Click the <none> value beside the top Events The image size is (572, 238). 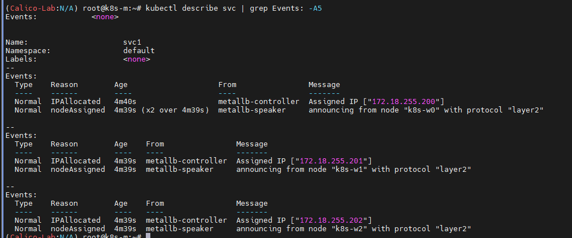(x=105, y=17)
